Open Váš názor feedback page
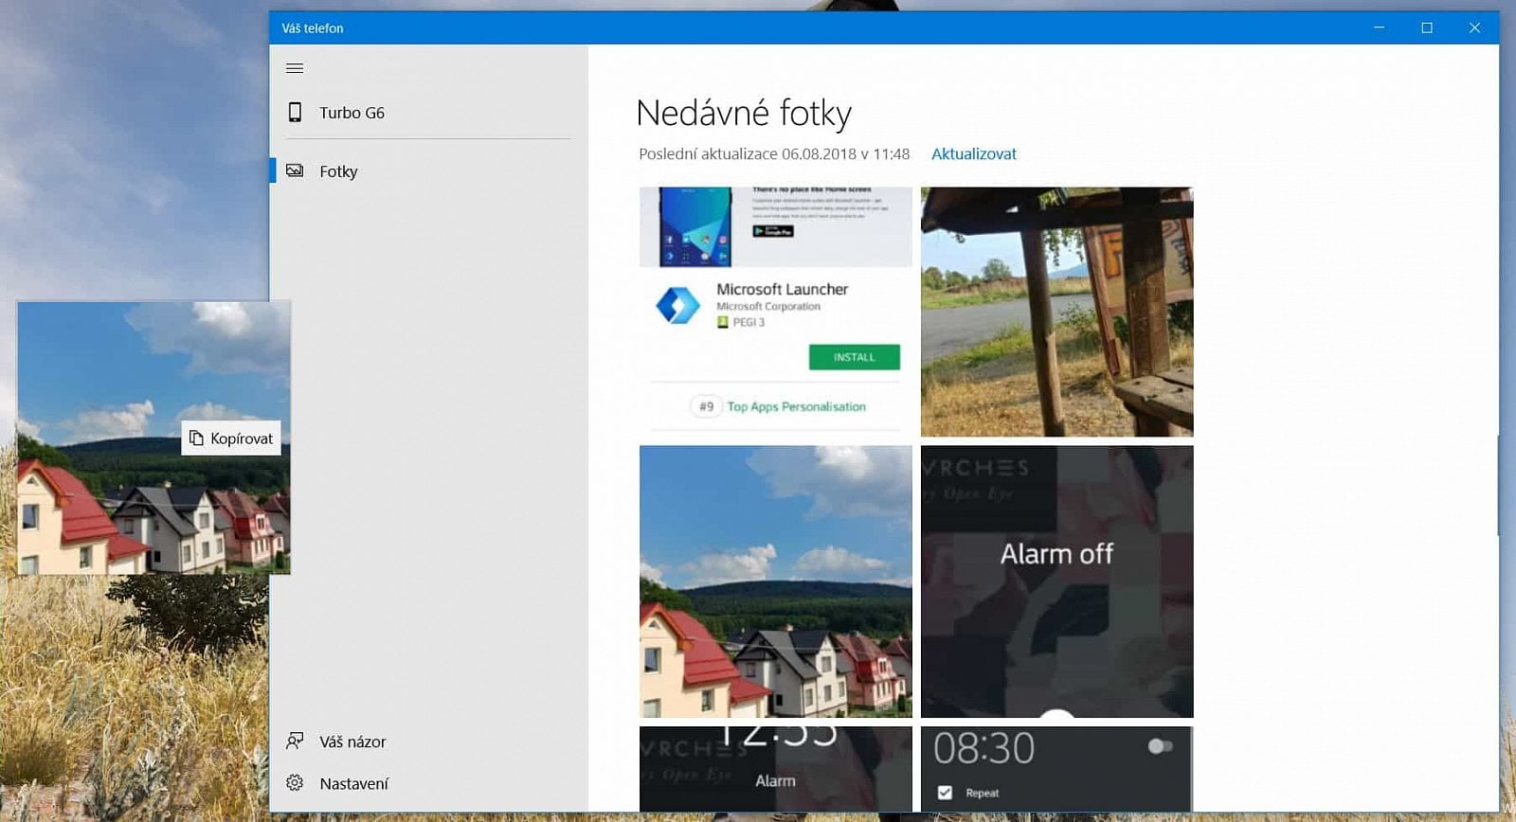 tap(428, 742)
